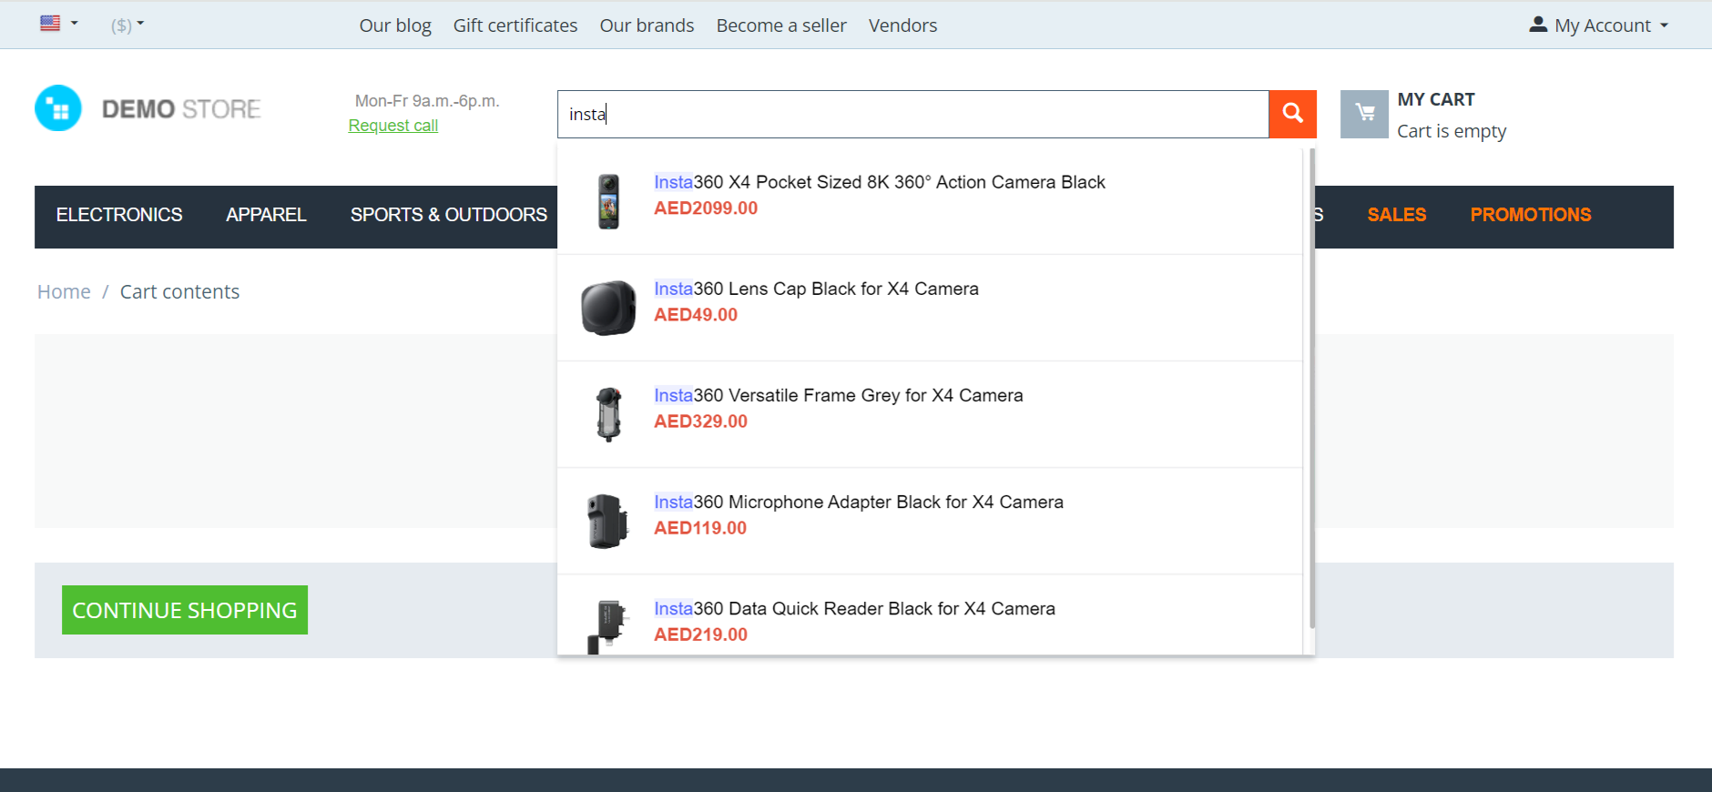1712x792 pixels.
Task: Go to Gift certificates
Action: [515, 25]
